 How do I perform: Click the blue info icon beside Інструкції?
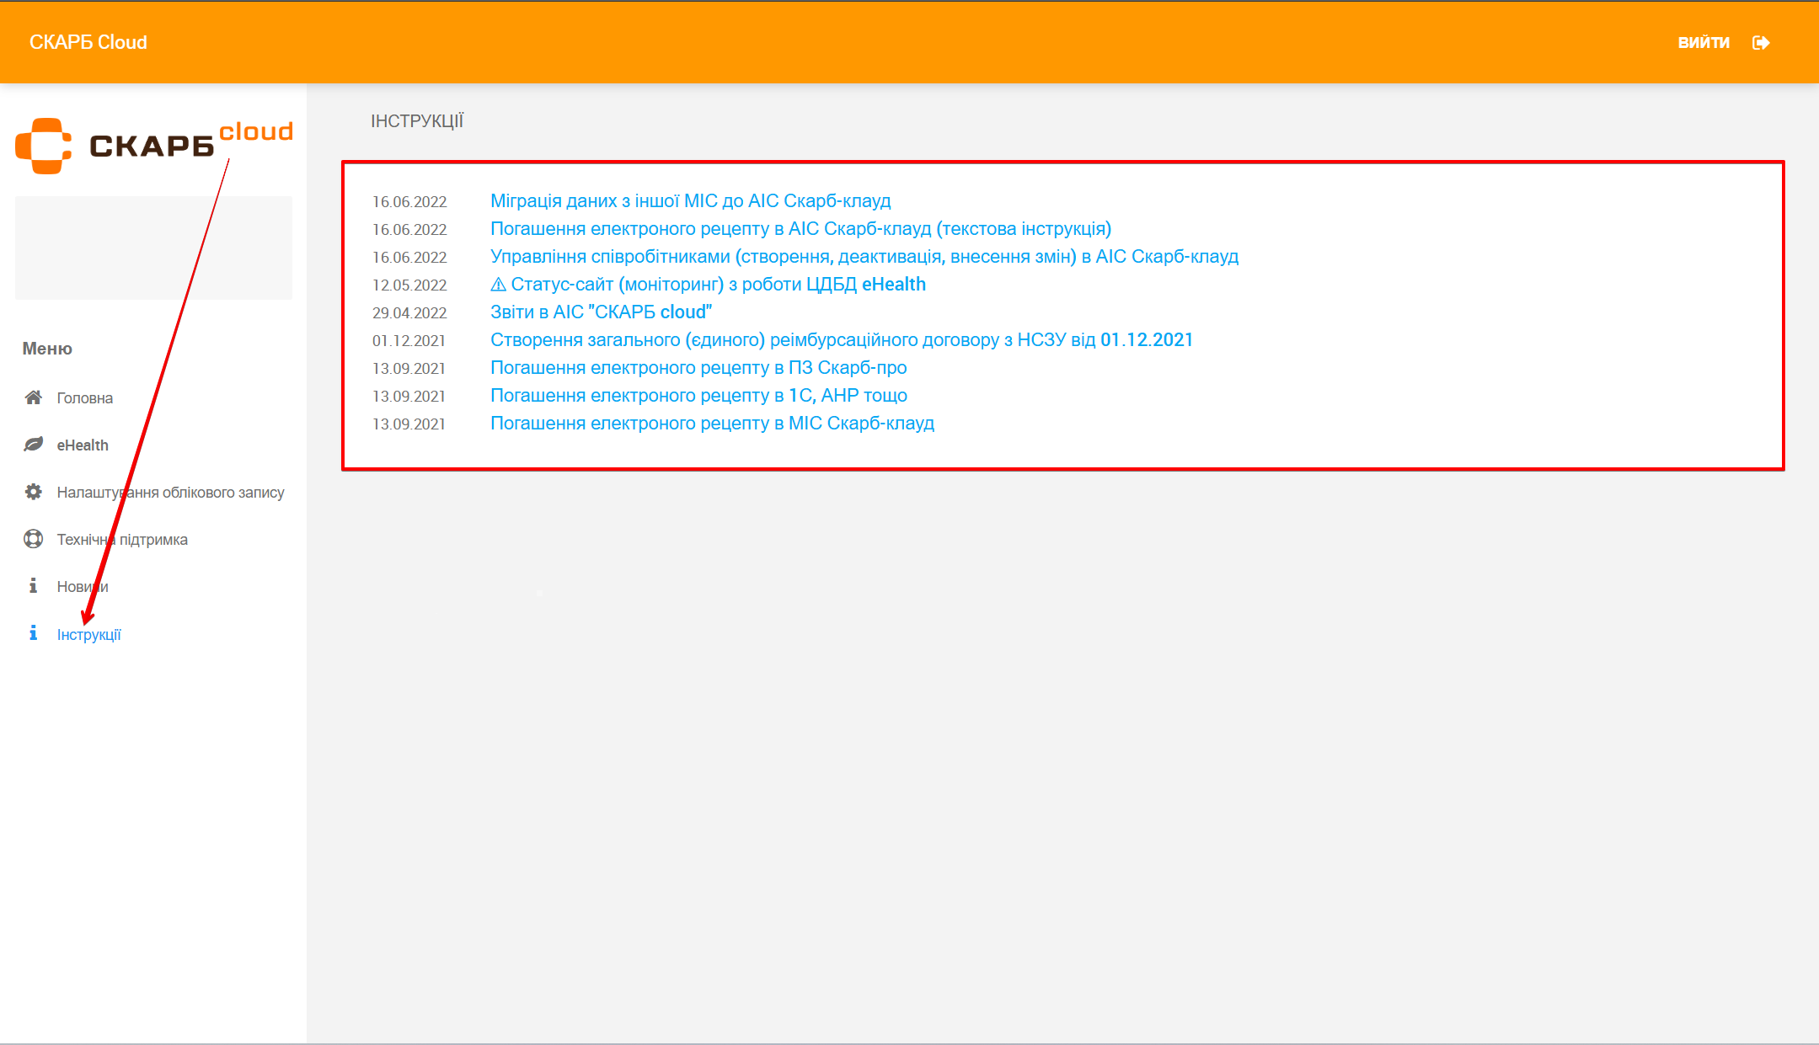33,633
